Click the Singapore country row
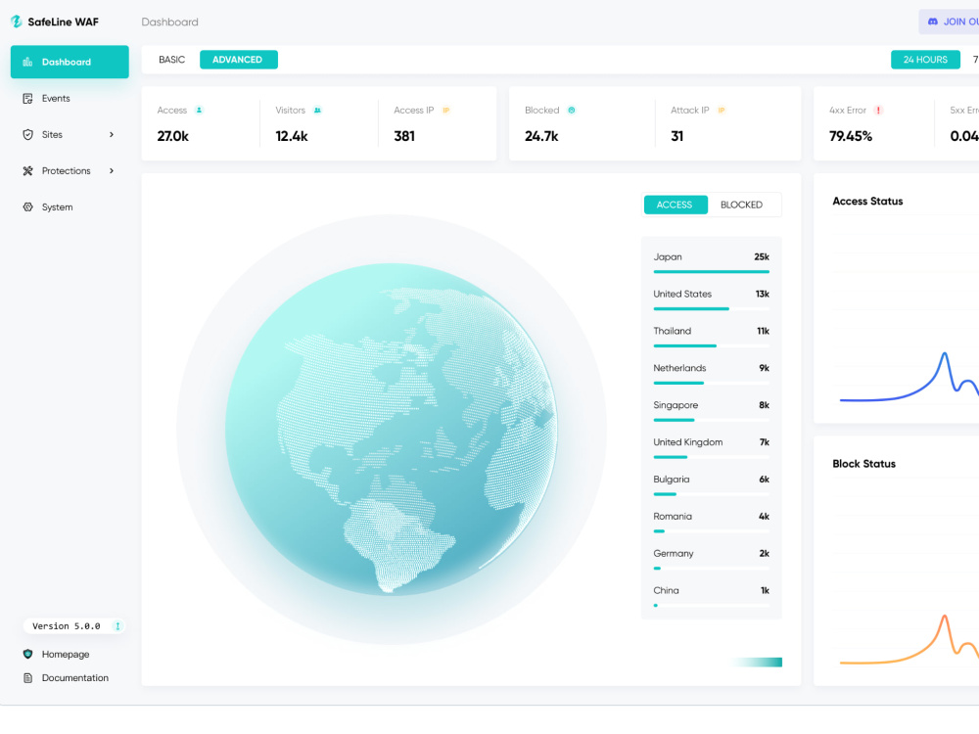979x734 pixels. click(711, 411)
